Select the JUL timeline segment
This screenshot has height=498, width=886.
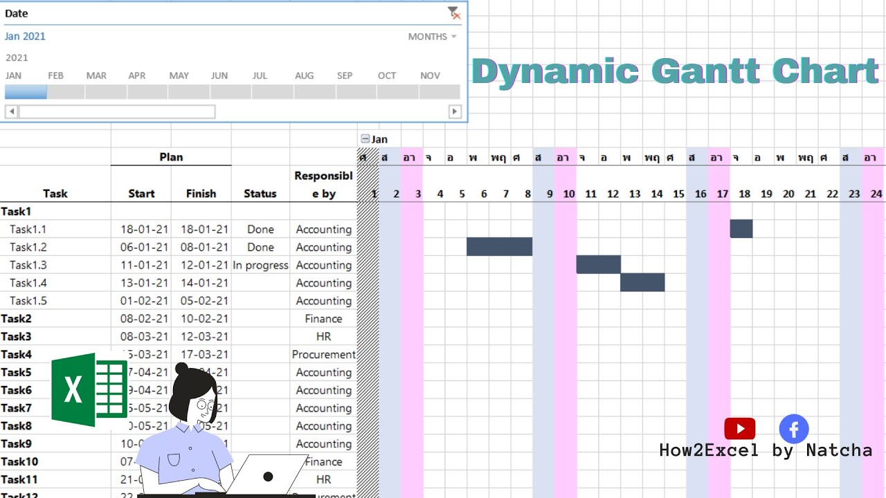pos(272,92)
